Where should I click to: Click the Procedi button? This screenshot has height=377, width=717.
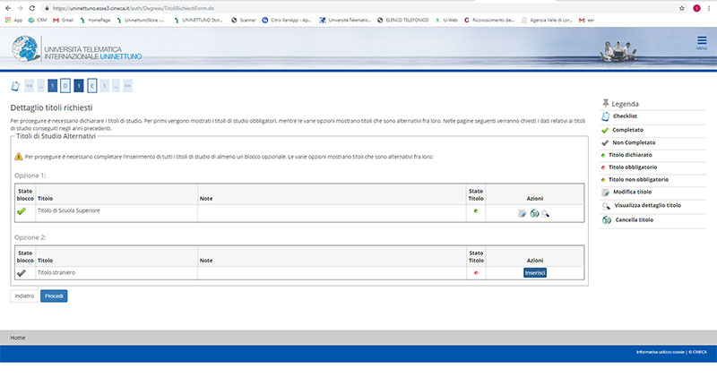[x=54, y=295]
